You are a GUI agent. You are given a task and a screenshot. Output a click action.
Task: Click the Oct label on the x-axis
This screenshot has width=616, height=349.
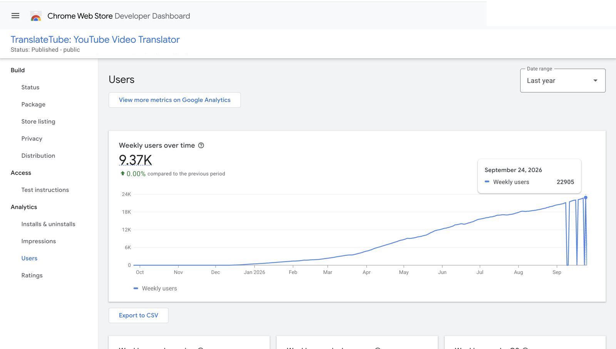[140, 272]
